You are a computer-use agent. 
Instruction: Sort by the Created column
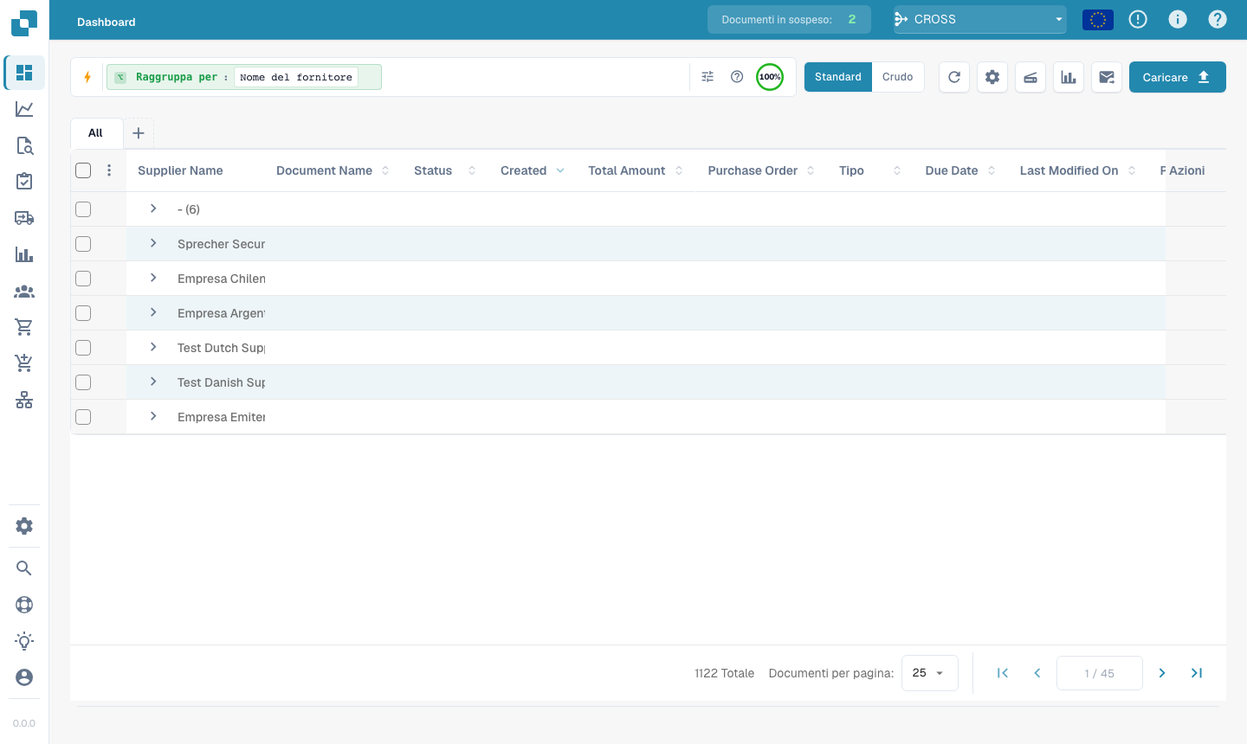532,170
